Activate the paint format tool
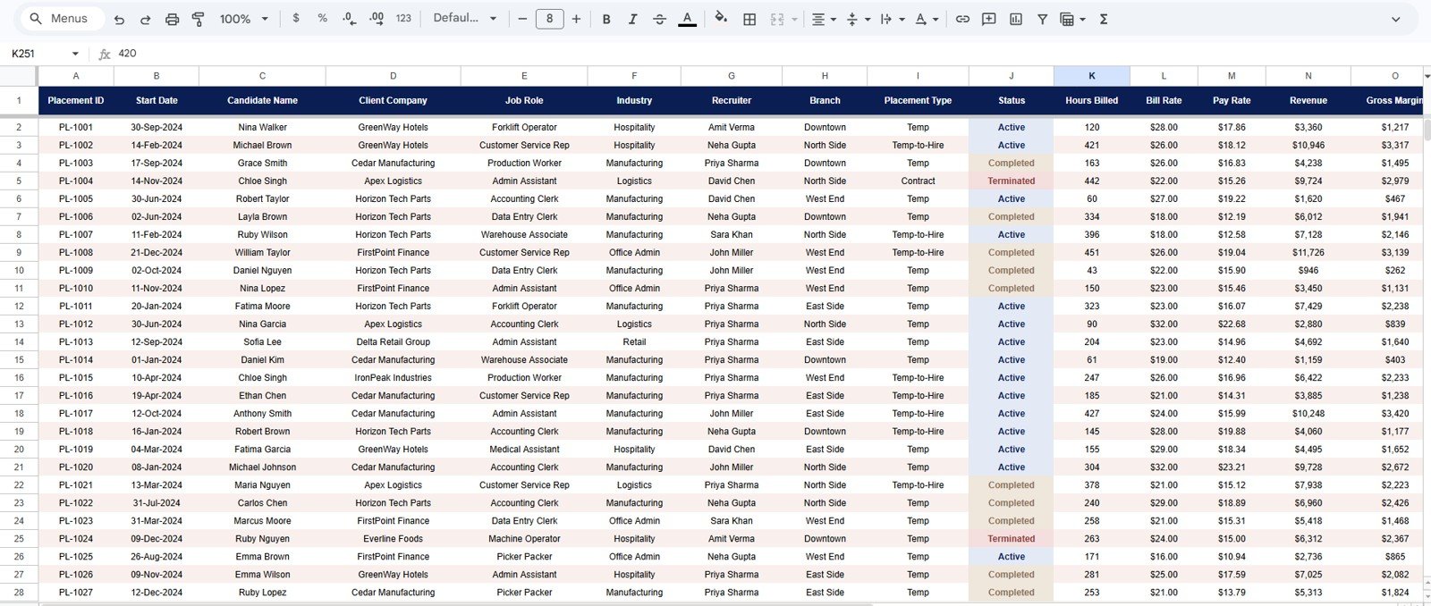The height and width of the screenshot is (606, 1431). pyautogui.click(x=199, y=19)
